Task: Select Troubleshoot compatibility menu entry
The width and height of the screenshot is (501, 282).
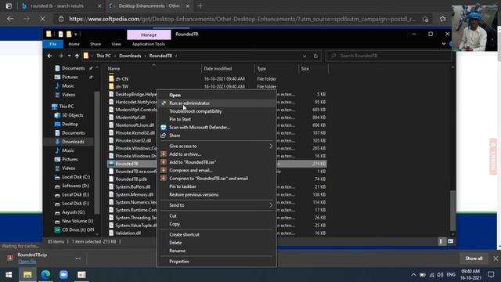Action: pos(195,111)
